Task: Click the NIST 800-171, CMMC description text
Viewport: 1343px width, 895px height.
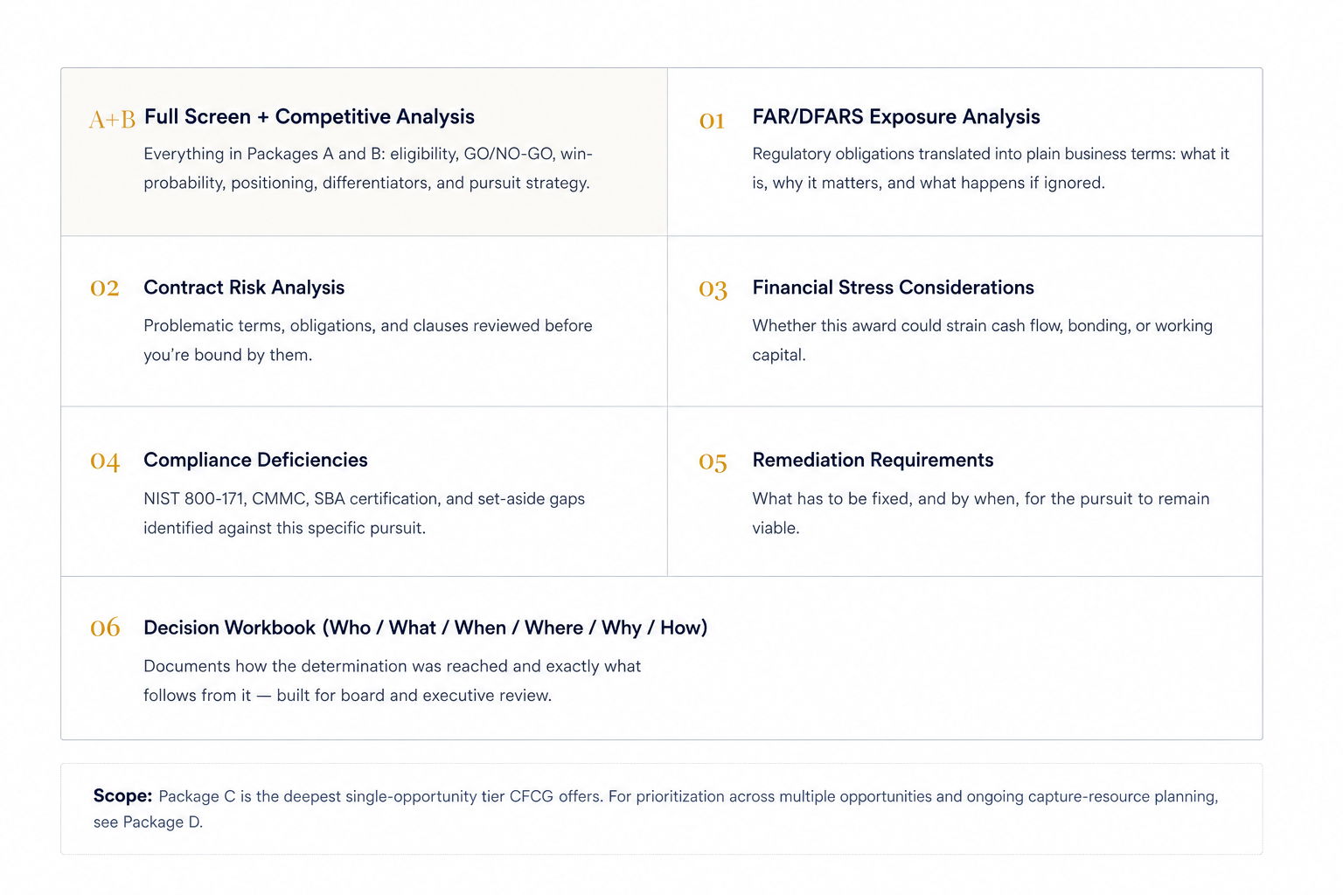Action: (364, 513)
